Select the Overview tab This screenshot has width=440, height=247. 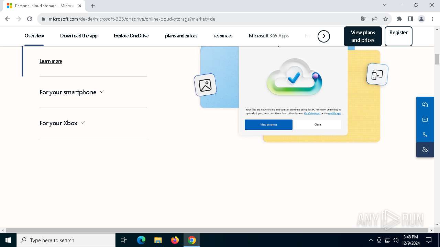click(34, 36)
